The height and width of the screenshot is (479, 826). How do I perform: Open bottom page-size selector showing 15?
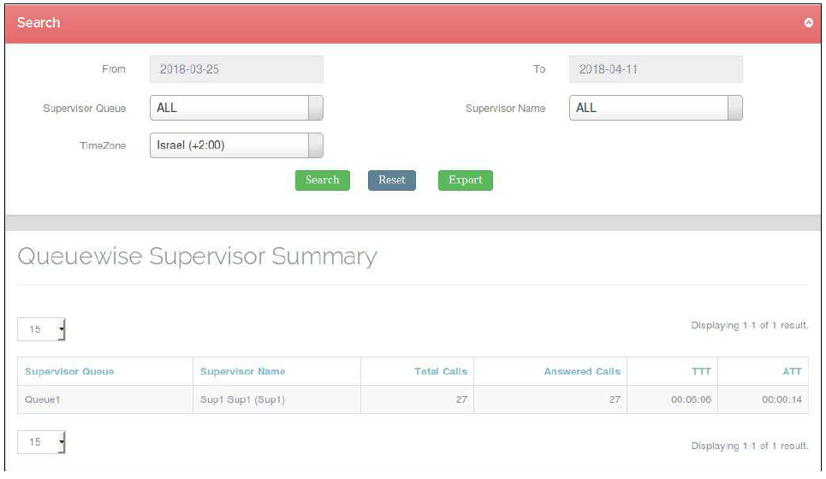(42, 443)
